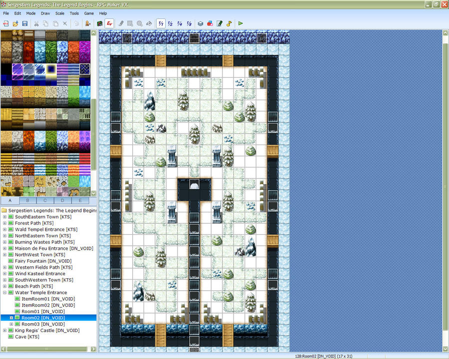Switch to tileset tab D
Screen dimensions: 449x359
point(62,200)
